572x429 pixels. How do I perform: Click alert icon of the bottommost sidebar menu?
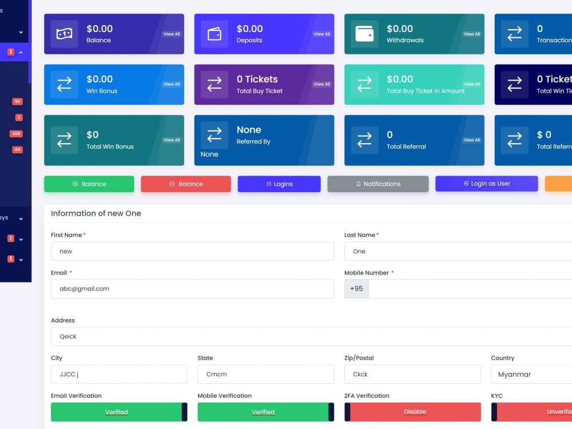coord(11,259)
